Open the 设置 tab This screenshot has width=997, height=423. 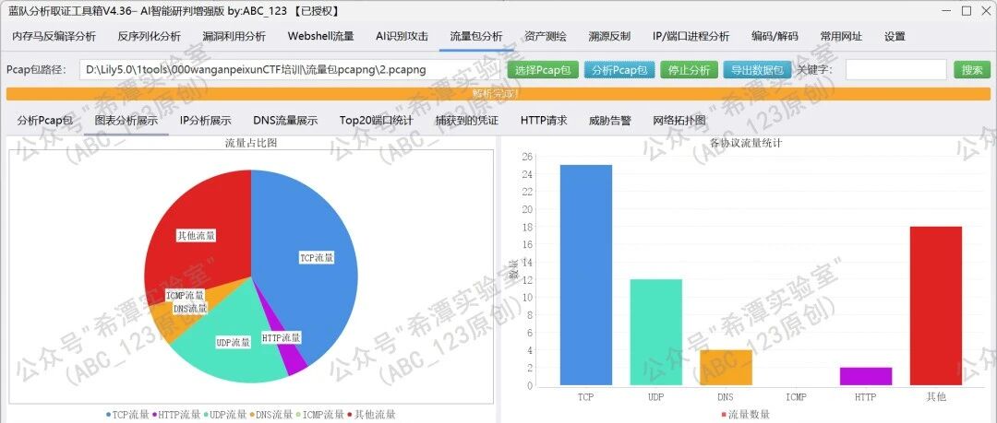(895, 36)
